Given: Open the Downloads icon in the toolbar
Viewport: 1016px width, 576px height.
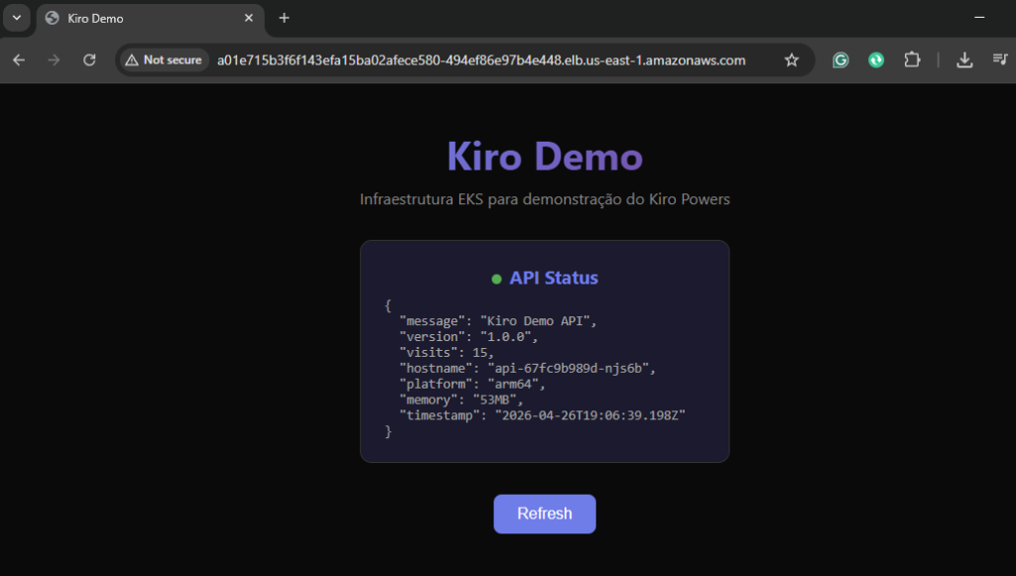Looking at the screenshot, I should pyautogui.click(x=964, y=60).
